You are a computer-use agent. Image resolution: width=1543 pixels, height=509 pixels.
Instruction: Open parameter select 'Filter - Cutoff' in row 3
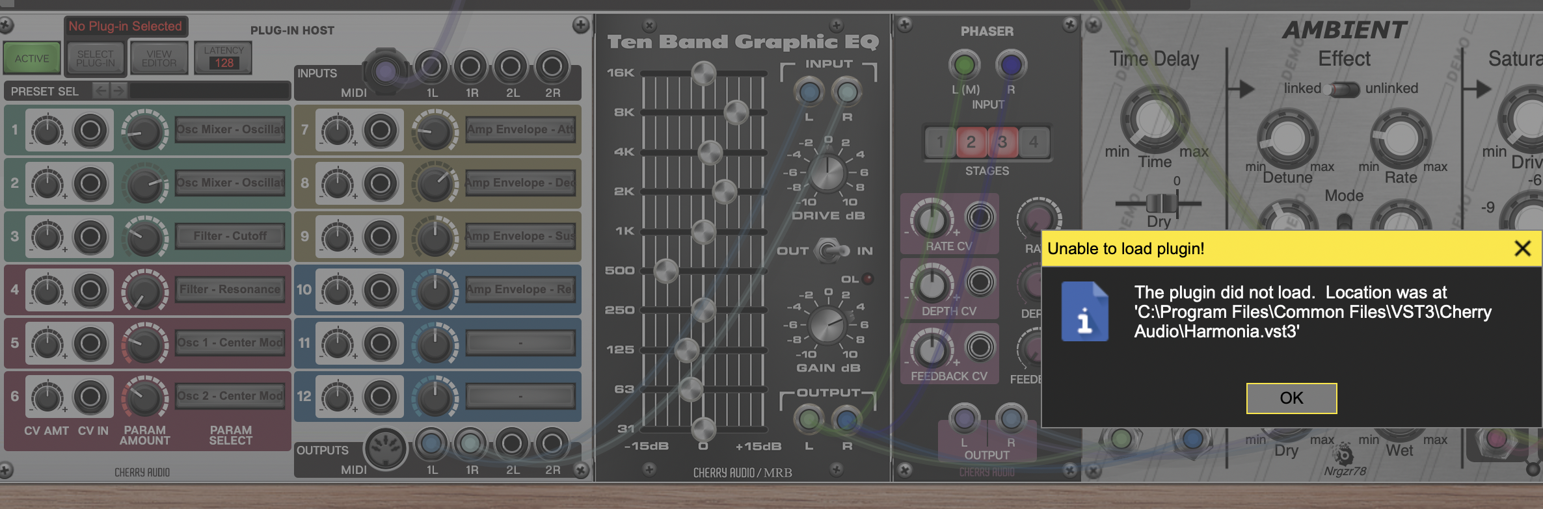pyautogui.click(x=230, y=236)
